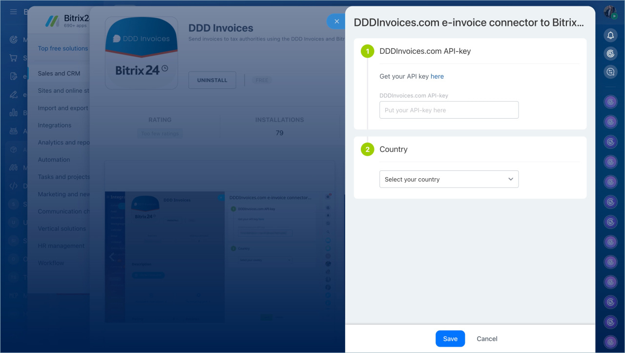Open the chat exchange bubble icon
This screenshot has height=353, width=625.
tap(610, 72)
